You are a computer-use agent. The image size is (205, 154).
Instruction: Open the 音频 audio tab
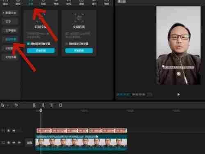[18, 2]
